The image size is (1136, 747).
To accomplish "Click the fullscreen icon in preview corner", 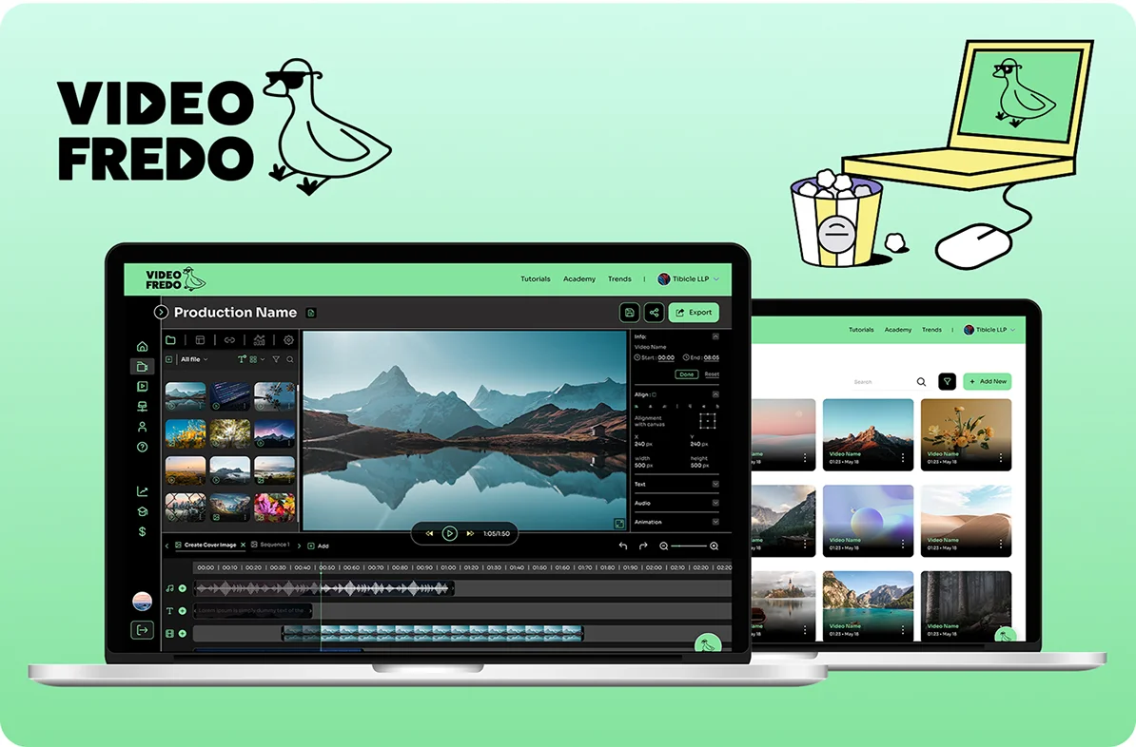I will (619, 524).
